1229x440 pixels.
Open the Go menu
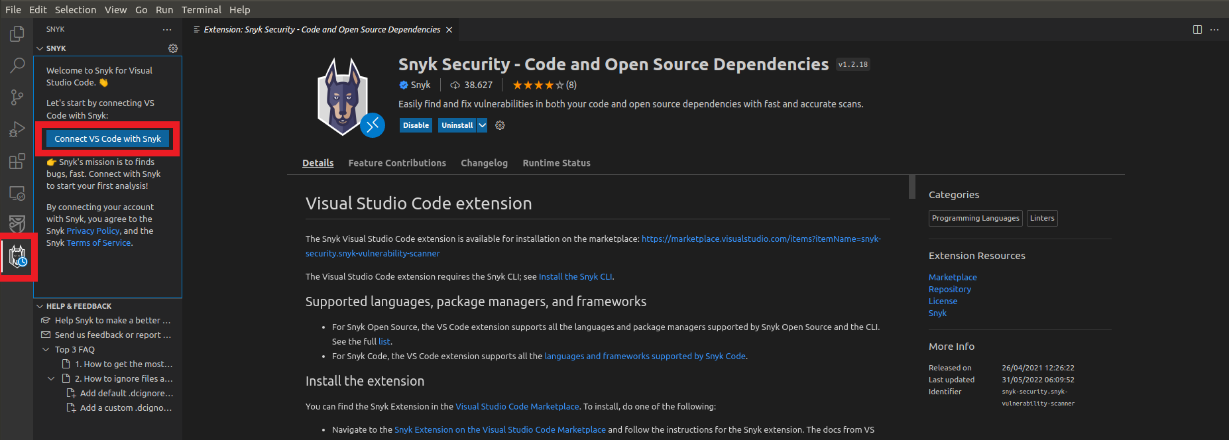click(x=141, y=9)
